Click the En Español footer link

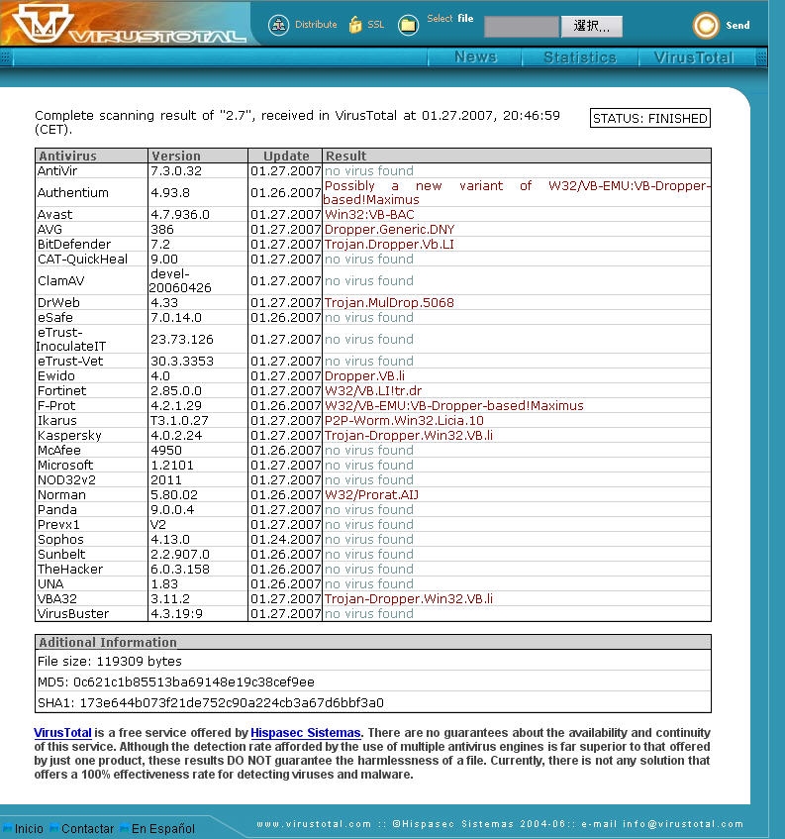point(163,828)
